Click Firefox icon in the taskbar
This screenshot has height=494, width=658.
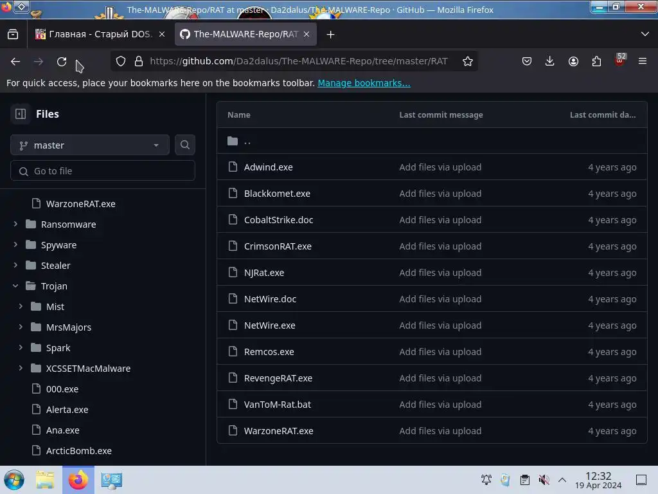[78, 480]
